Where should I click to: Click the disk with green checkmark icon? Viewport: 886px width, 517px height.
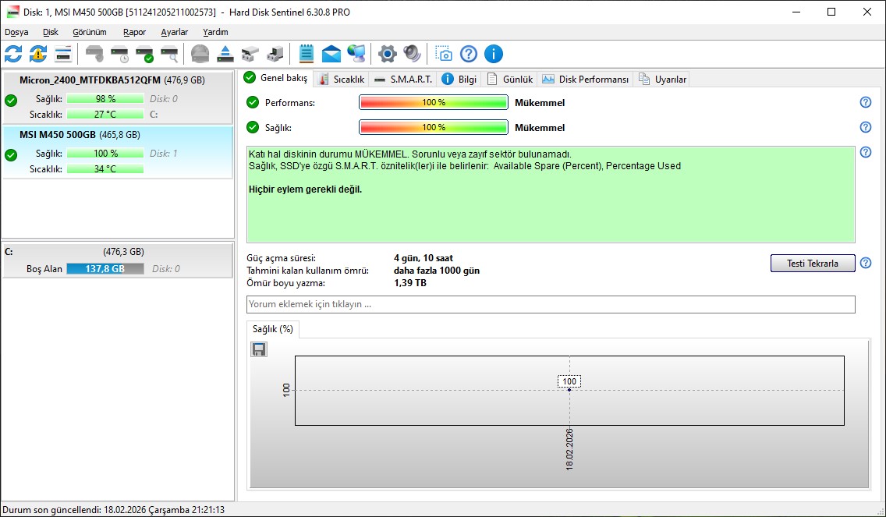144,55
